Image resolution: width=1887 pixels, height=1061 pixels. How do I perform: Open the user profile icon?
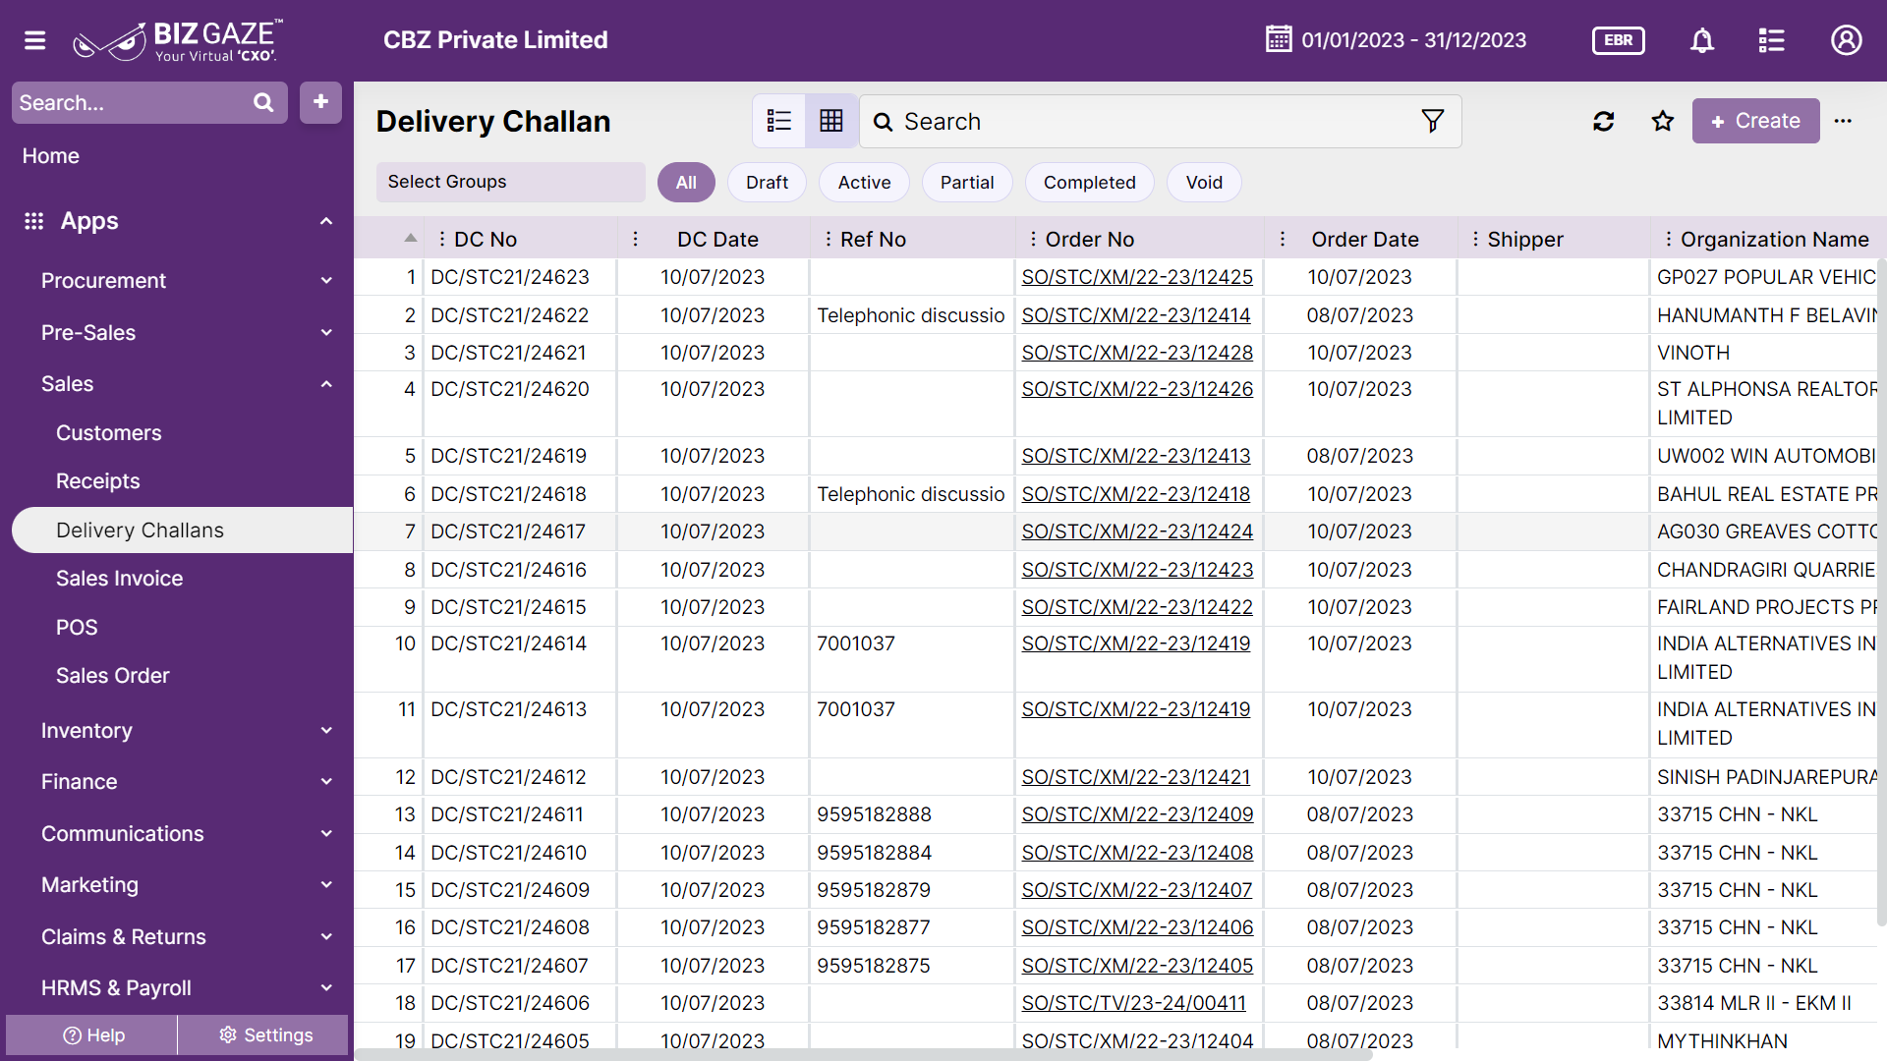coord(1846,40)
